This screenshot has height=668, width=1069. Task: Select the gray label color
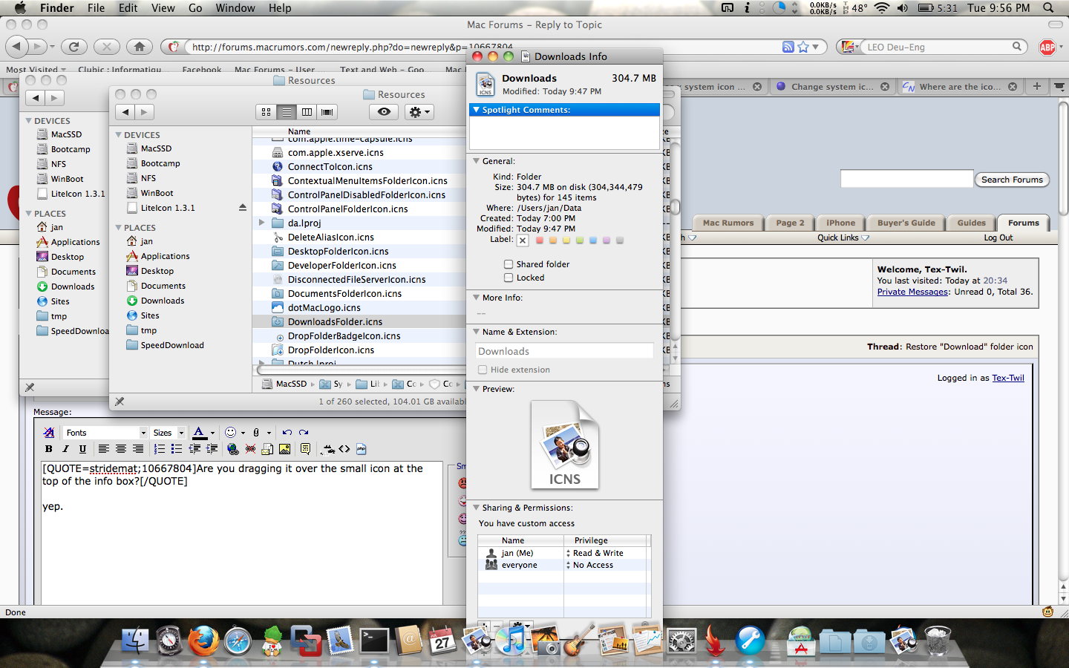coord(620,240)
